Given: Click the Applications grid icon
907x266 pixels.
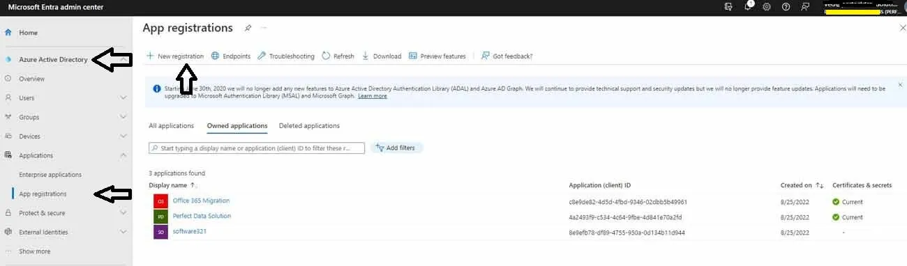Looking at the screenshot, I should click(8, 155).
